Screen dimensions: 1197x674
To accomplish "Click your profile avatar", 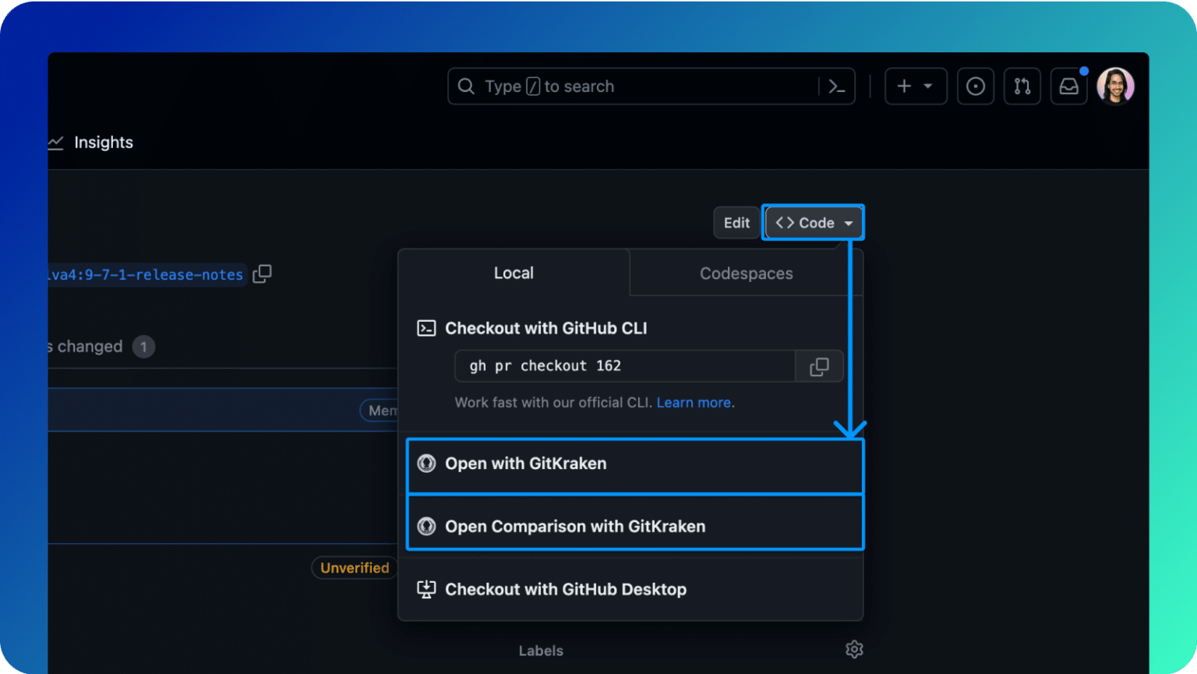I will (x=1115, y=86).
